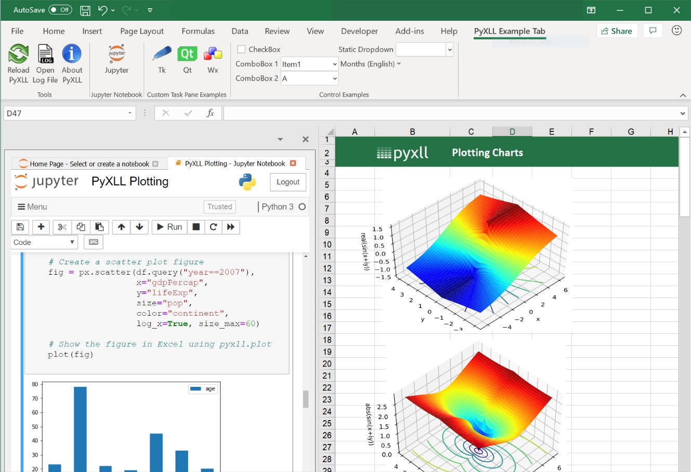Open the feedback smiley face
Screen dimensions: 691x472
pos(676,30)
